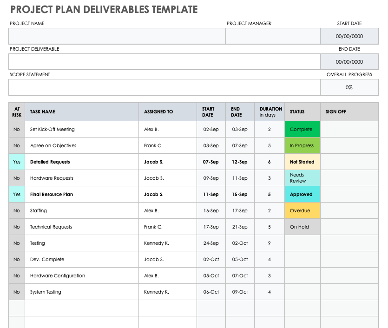Select the System Testing task cell

(x=82, y=292)
